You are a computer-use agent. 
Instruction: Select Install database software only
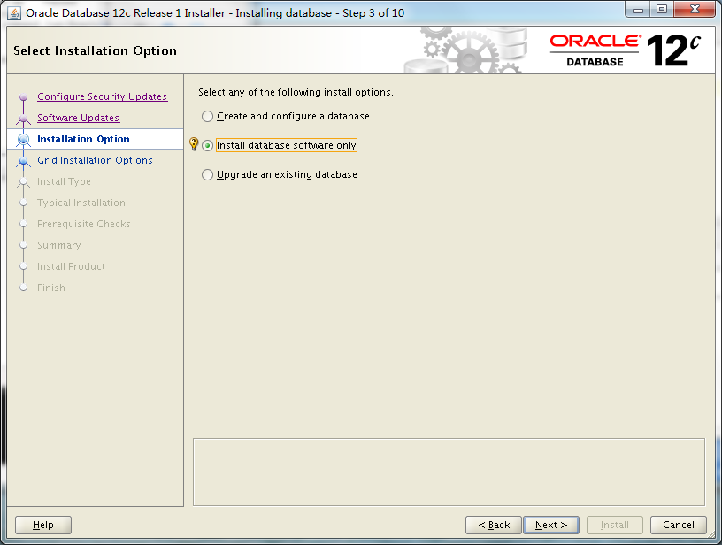[207, 144]
